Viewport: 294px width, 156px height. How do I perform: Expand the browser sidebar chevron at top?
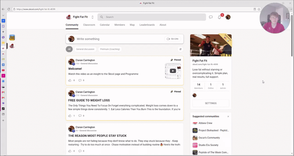(3, 15)
